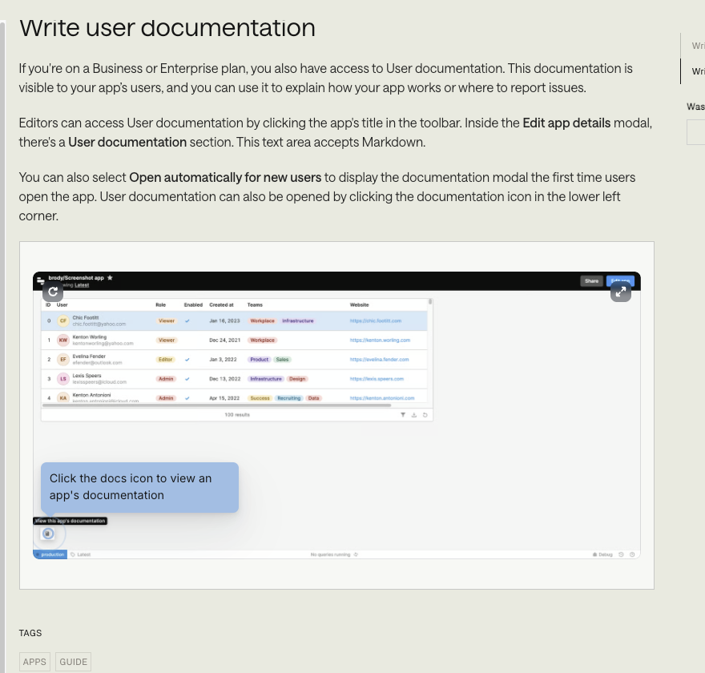
Task: Click the table's horizontal scrollbar
Action: (200, 405)
